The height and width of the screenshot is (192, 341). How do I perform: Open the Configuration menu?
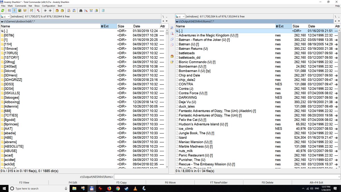49,6
